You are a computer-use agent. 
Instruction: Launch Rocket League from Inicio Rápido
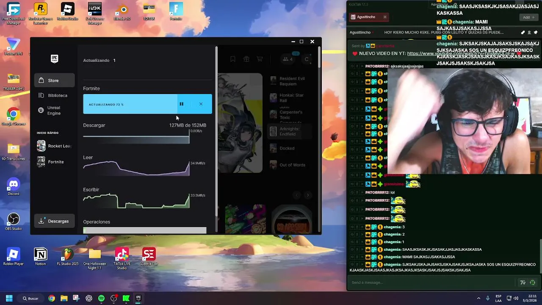point(55,146)
